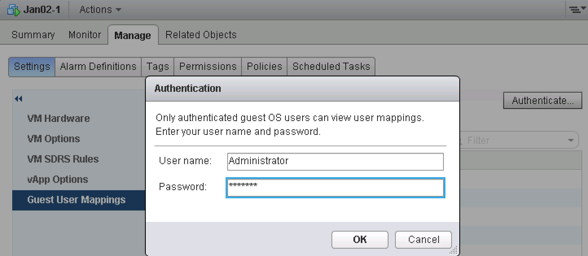Select VM Hardware in the sidebar
Image resolution: width=588 pixels, height=256 pixels.
click(x=58, y=118)
